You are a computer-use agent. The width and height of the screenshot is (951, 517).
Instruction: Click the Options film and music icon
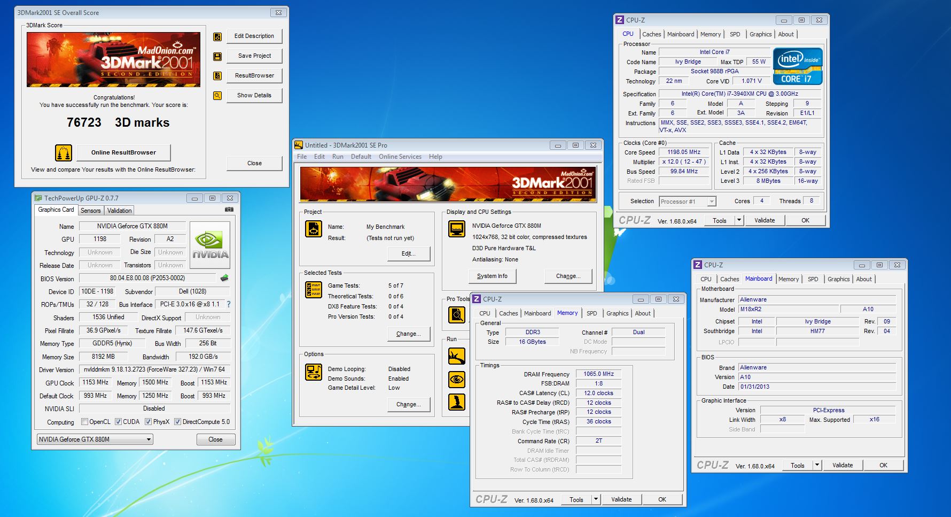[314, 372]
